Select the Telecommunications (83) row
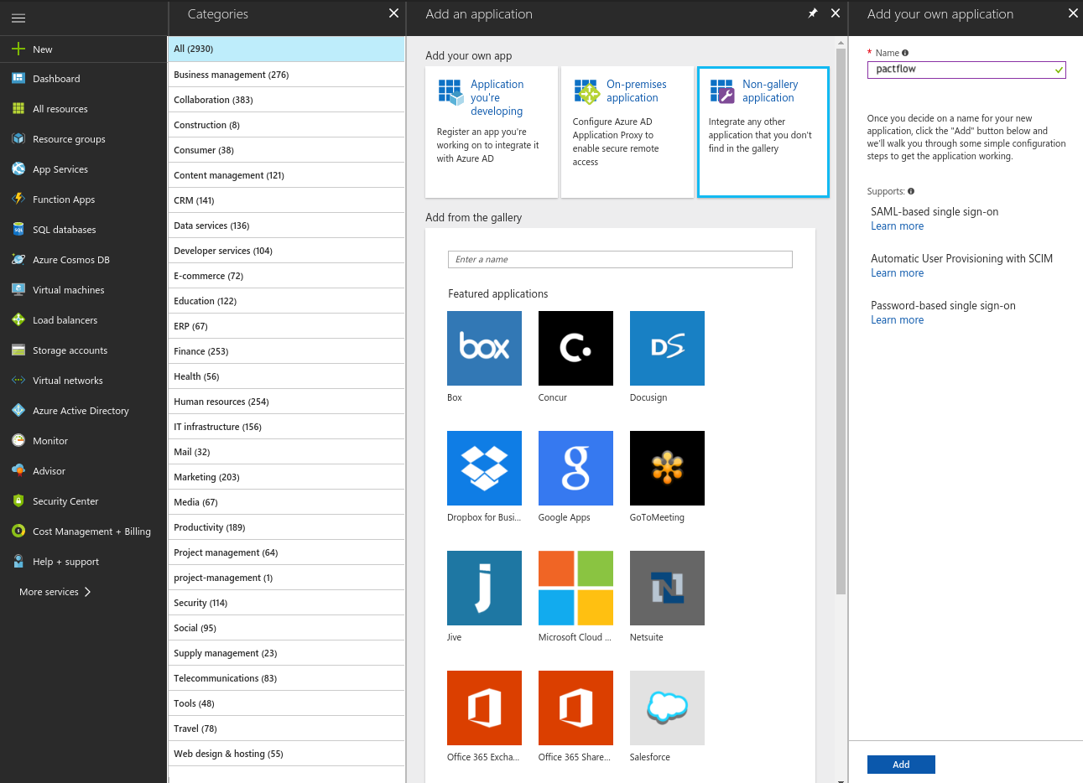This screenshot has height=783, width=1083. [286, 678]
